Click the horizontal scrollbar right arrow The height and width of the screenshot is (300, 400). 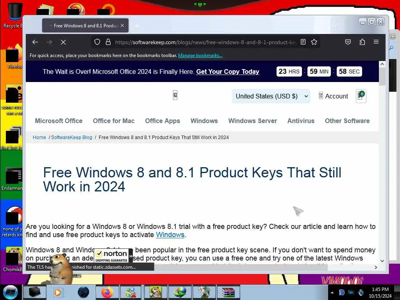376,267
